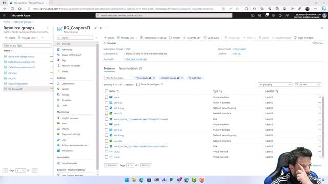The height and width of the screenshot is (184, 328).
Task: Open more options for VM-A resource row
Action: (319, 97)
